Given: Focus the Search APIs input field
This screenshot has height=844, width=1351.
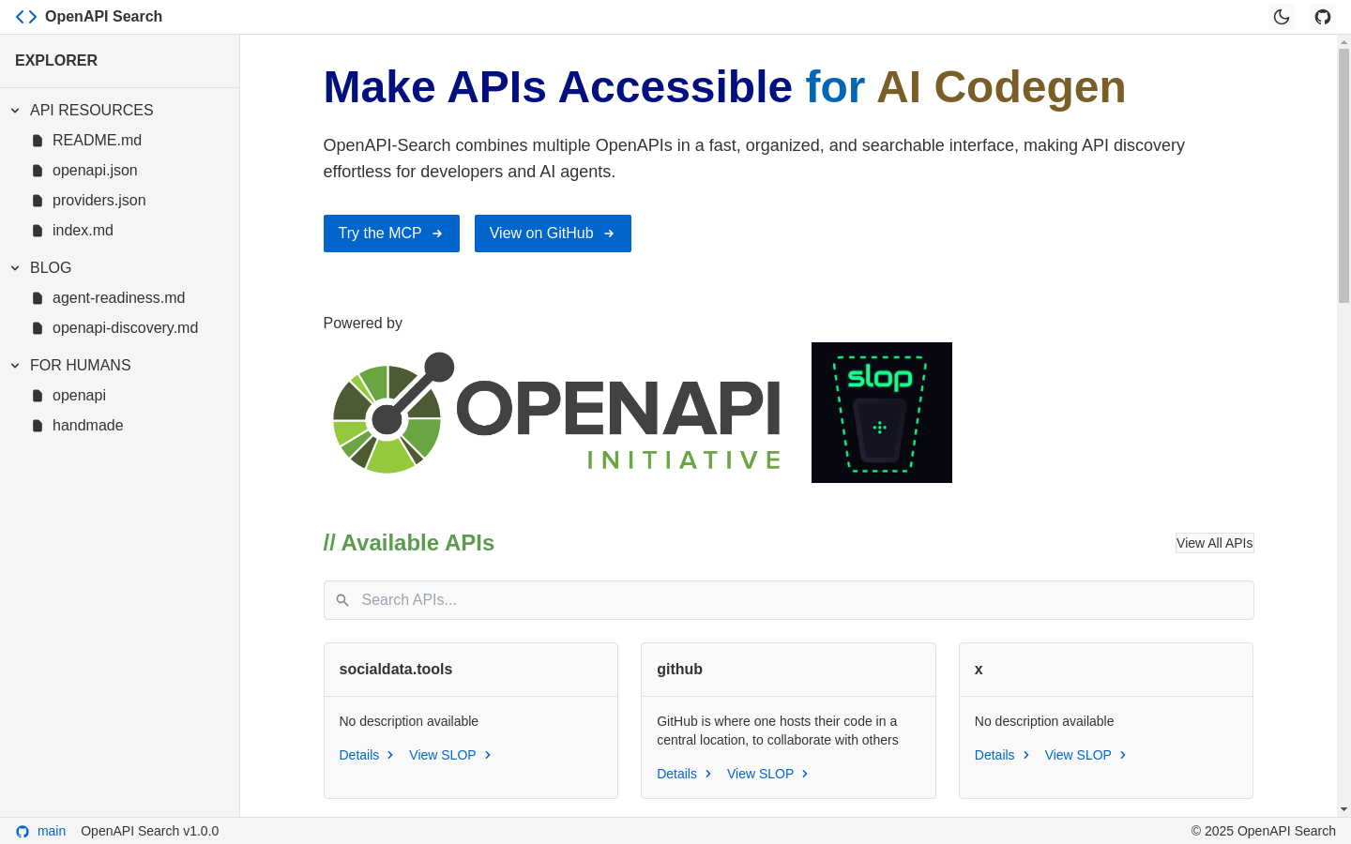Looking at the screenshot, I should click(x=788, y=600).
